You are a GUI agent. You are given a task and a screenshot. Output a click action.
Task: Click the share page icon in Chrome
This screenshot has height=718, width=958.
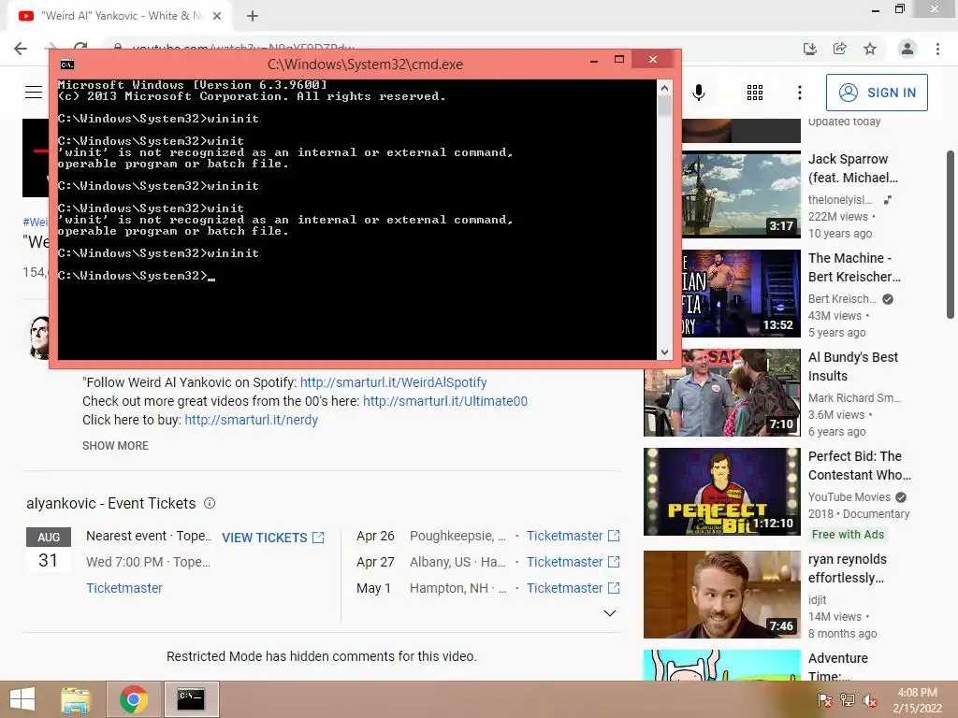point(840,49)
